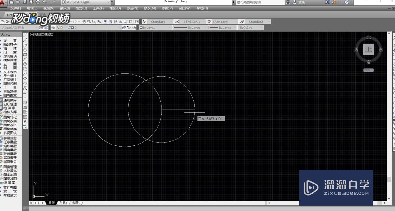The height and width of the screenshot is (211, 395).
Task: Open the WCS coordinate system dropdown
Action: [x=368, y=70]
